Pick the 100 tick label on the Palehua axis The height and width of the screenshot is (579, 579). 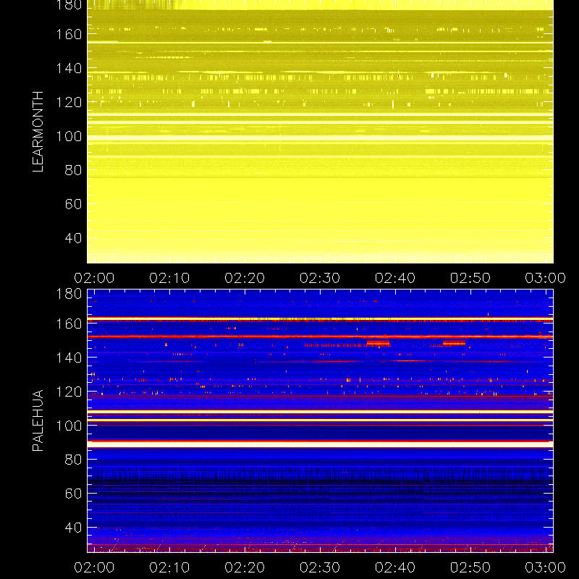click(x=69, y=426)
